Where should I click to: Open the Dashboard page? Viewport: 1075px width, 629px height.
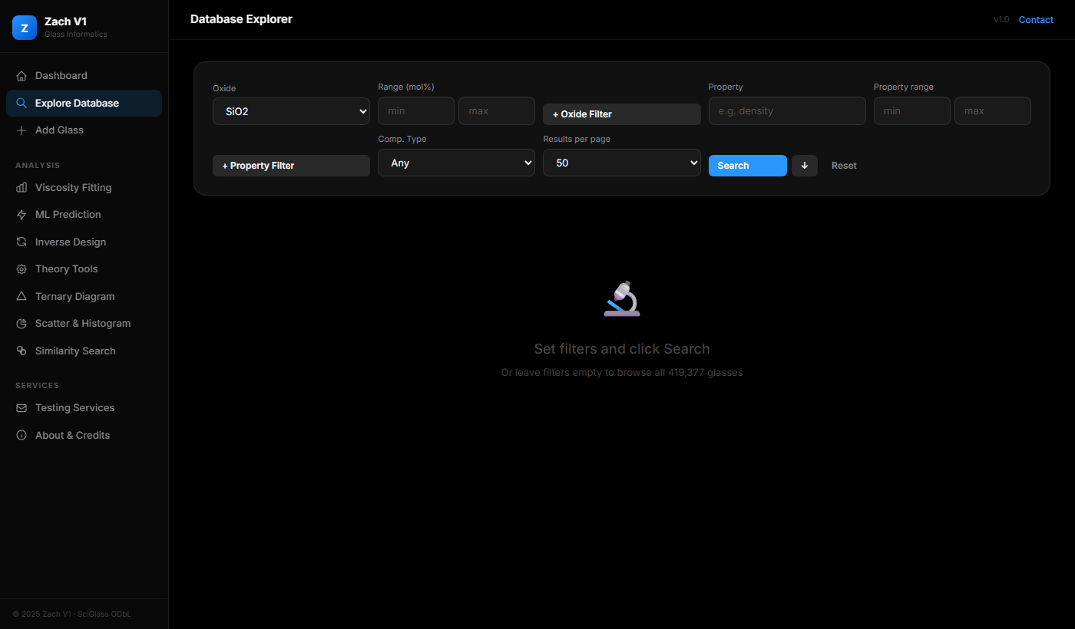84,76
